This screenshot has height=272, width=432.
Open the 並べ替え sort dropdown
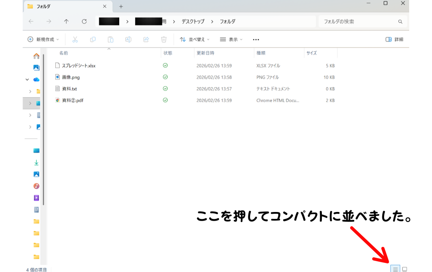point(195,39)
